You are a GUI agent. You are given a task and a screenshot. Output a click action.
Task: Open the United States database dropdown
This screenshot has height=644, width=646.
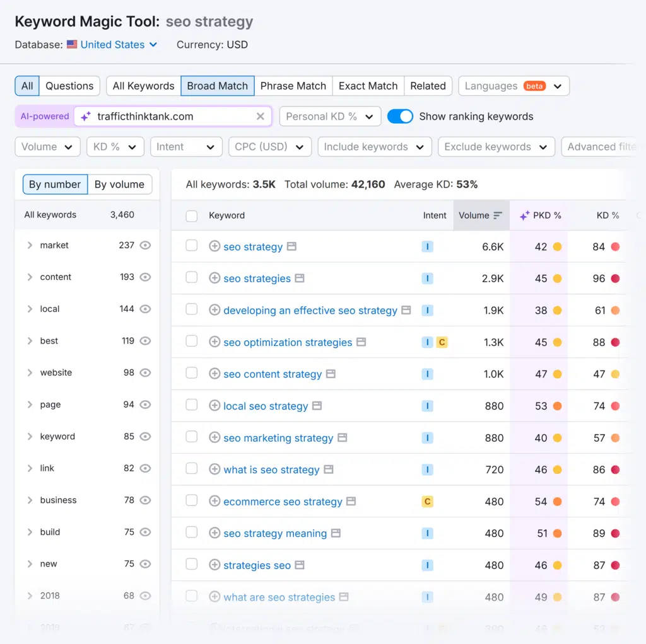click(112, 45)
